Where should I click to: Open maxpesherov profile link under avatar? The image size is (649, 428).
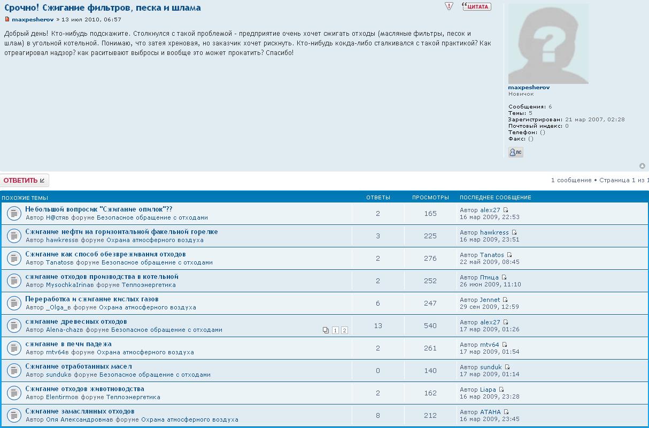(529, 87)
